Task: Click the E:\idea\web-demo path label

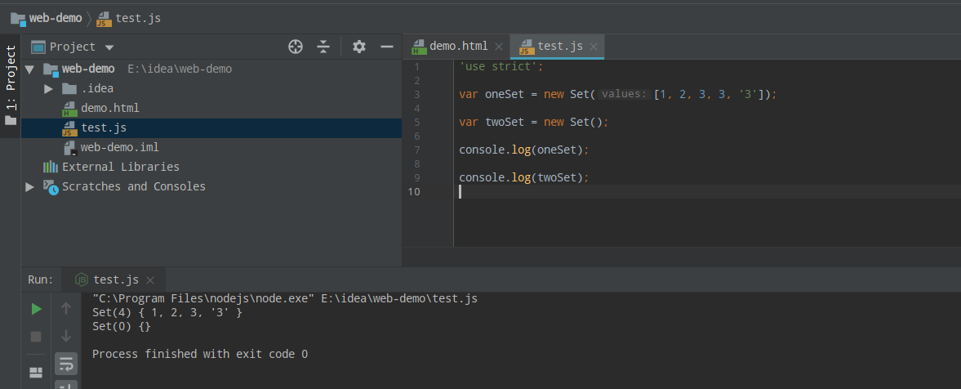Action: click(180, 69)
